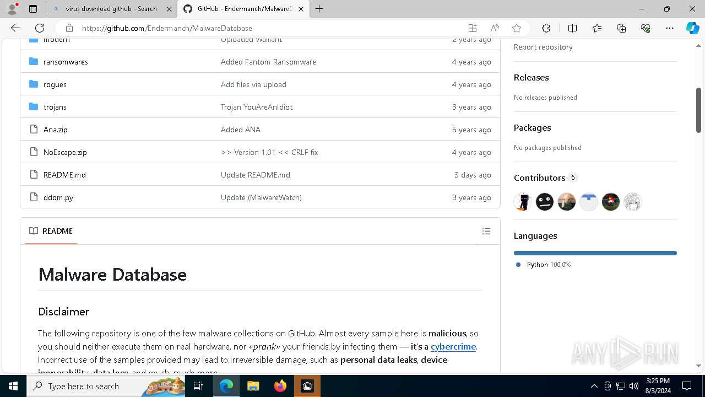Click the first contributor avatar

pos(523,202)
